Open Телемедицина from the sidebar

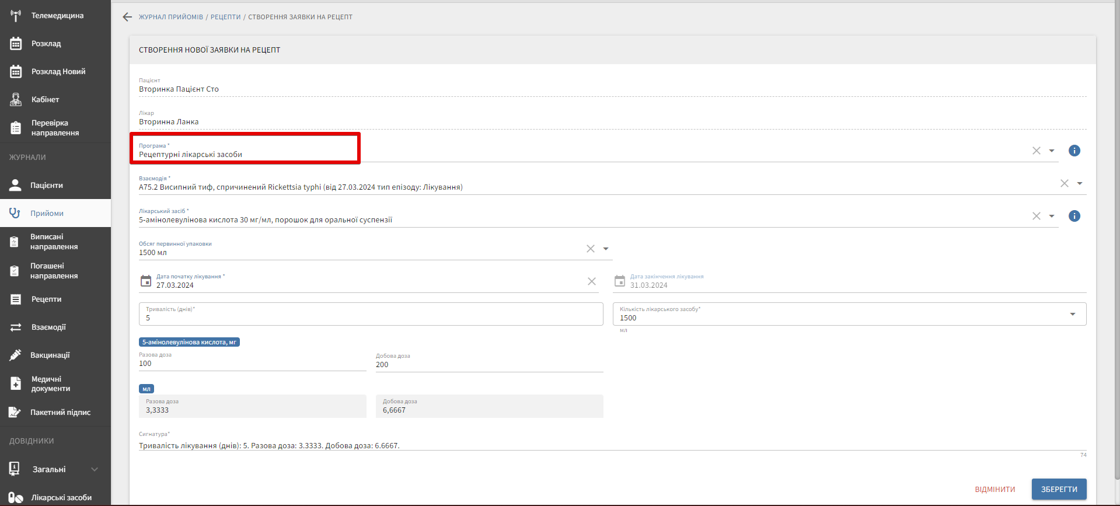[57, 16]
